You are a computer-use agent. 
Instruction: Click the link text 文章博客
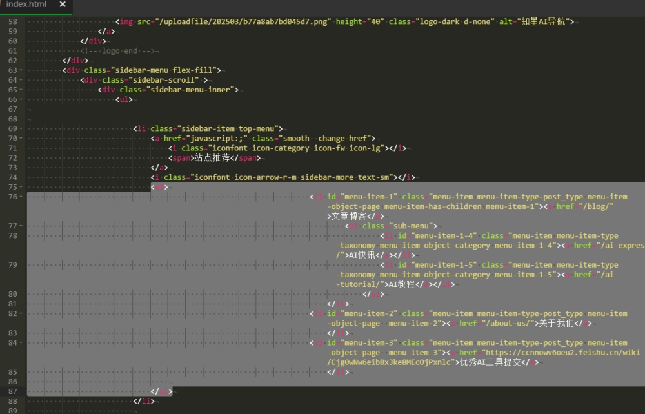tap(349, 216)
